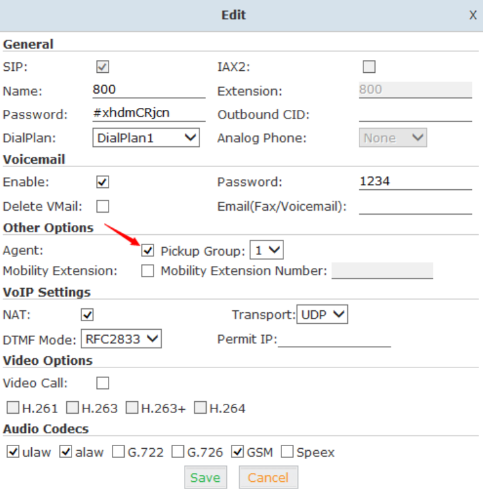Enable the Video Call checkbox

102,383
